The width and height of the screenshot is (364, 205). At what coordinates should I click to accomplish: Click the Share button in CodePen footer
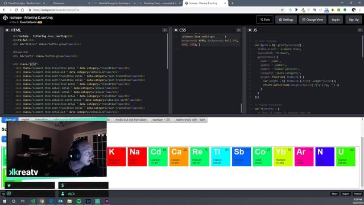[x=334, y=194]
